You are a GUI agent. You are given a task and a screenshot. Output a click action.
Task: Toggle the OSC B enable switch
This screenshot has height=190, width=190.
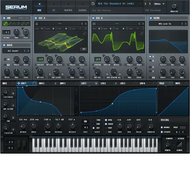pos(93,18)
